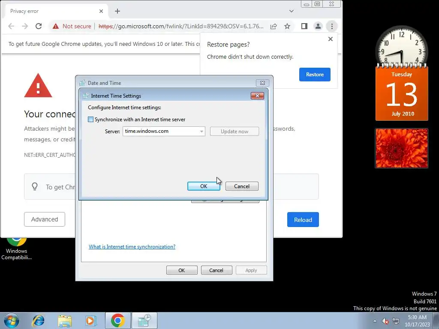Open What is Internet time synchronization link
The height and width of the screenshot is (329, 439).
point(132,246)
